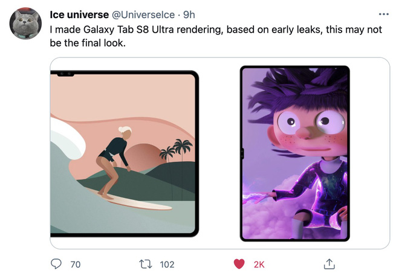Click the surfboard in left tablet image
Screen dimensions: 399x279
(130, 200)
